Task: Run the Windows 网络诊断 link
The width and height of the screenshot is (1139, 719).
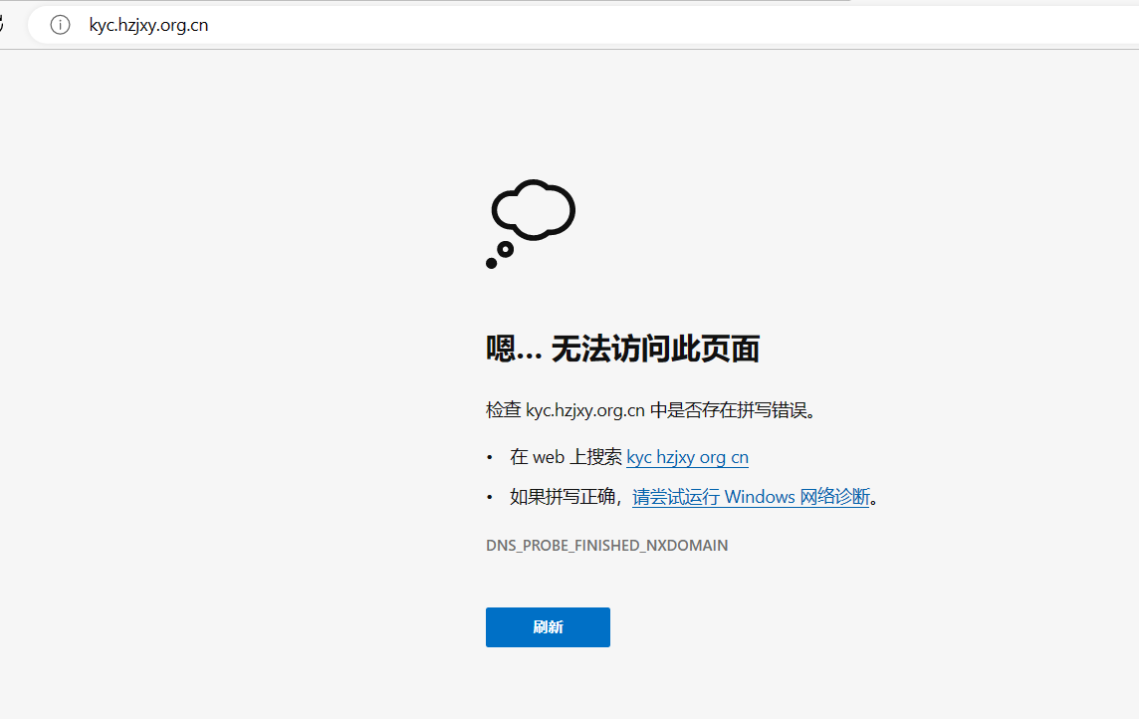Action: click(x=751, y=497)
